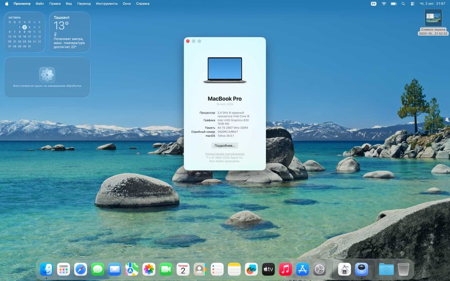
Task: Click the MacBook Pro title text
Action: click(225, 98)
